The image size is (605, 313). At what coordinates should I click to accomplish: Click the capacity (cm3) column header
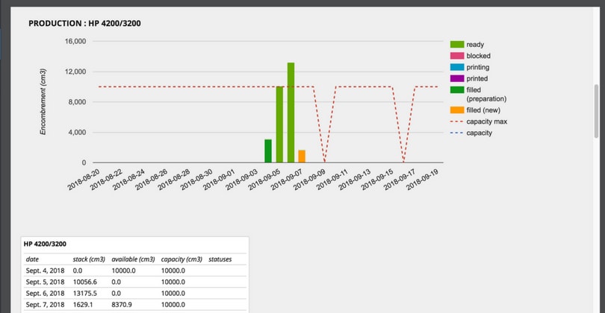pos(181,259)
